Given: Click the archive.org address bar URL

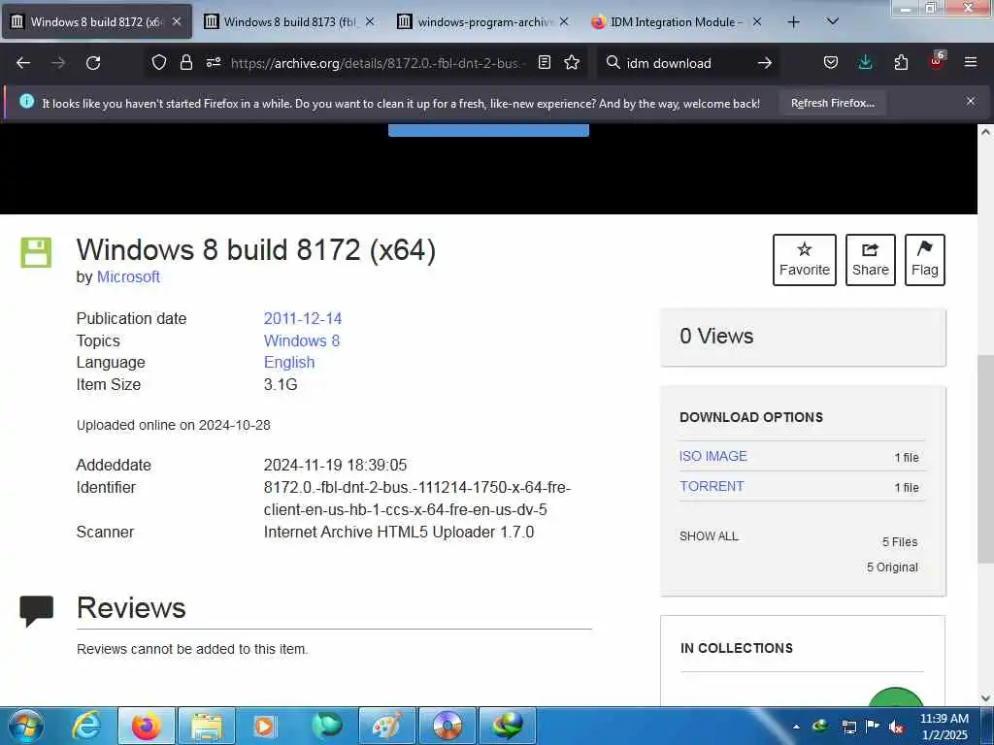Looking at the screenshot, I should click(x=378, y=63).
